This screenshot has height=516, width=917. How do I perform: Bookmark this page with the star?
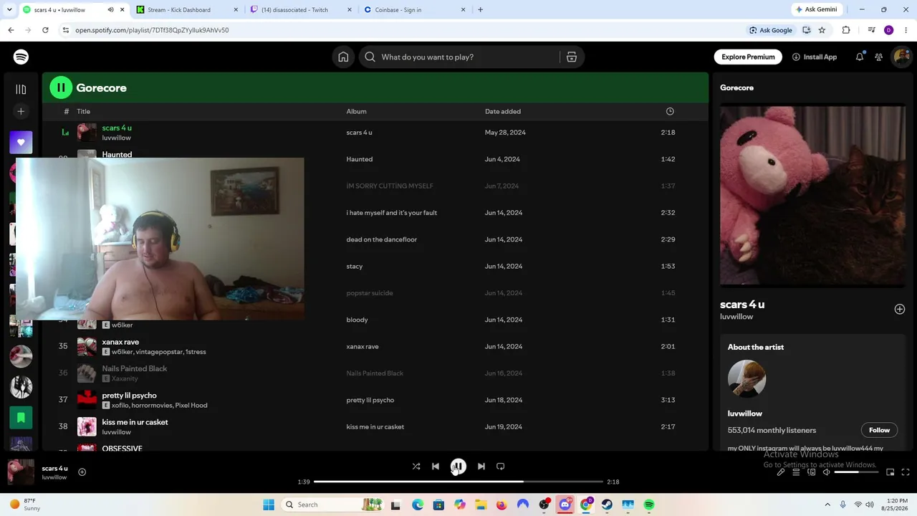click(822, 30)
